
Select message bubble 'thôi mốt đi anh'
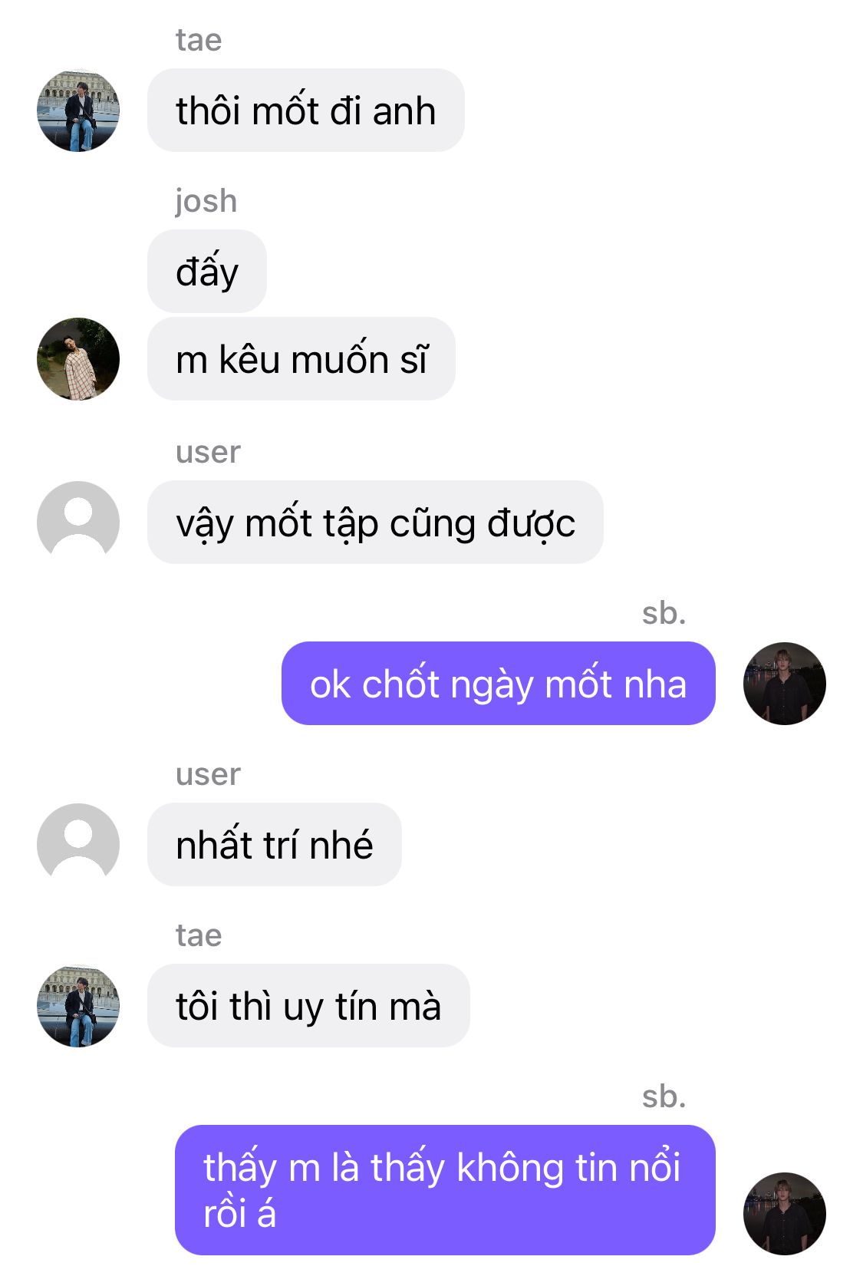[x=306, y=110]
